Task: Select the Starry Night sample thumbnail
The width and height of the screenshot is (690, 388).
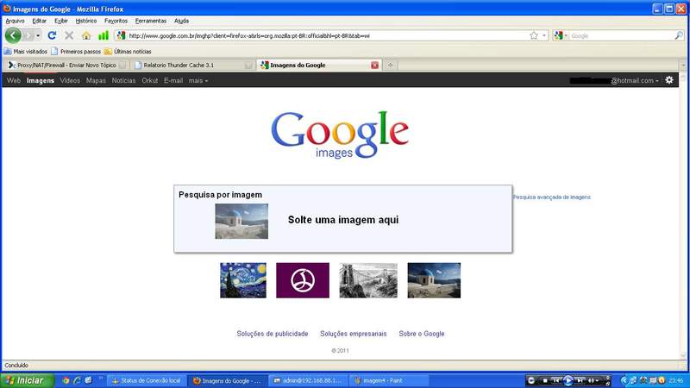Action: pyautogui.click(x=243, y=280)
